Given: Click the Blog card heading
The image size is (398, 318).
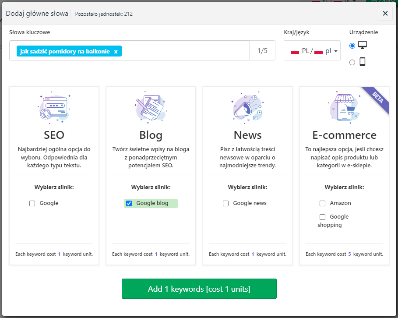Looking at the screenshot, I should click(151, 135).
